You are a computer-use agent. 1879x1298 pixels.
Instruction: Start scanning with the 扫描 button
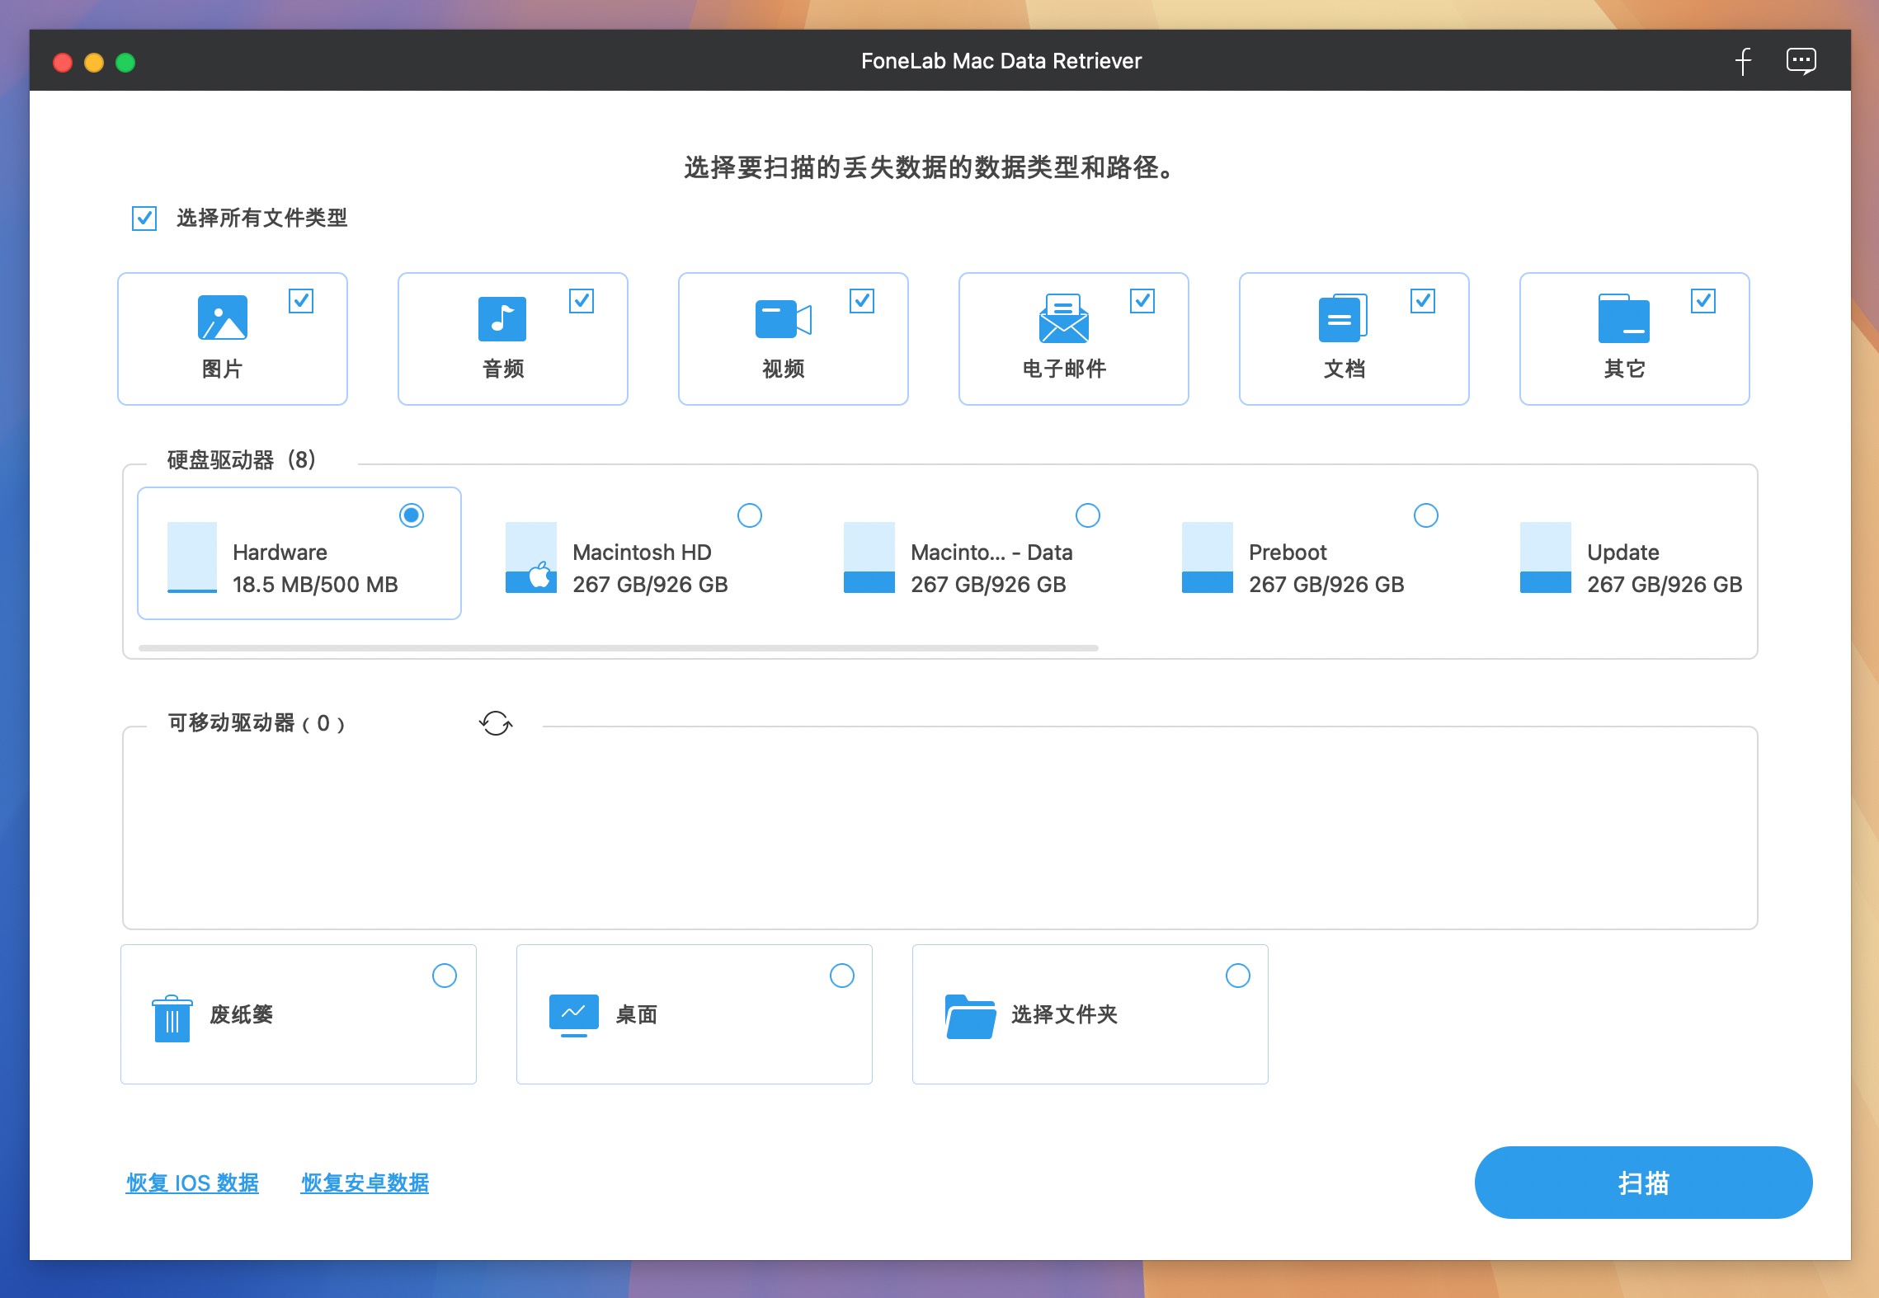click(x=1643, y=1183)
